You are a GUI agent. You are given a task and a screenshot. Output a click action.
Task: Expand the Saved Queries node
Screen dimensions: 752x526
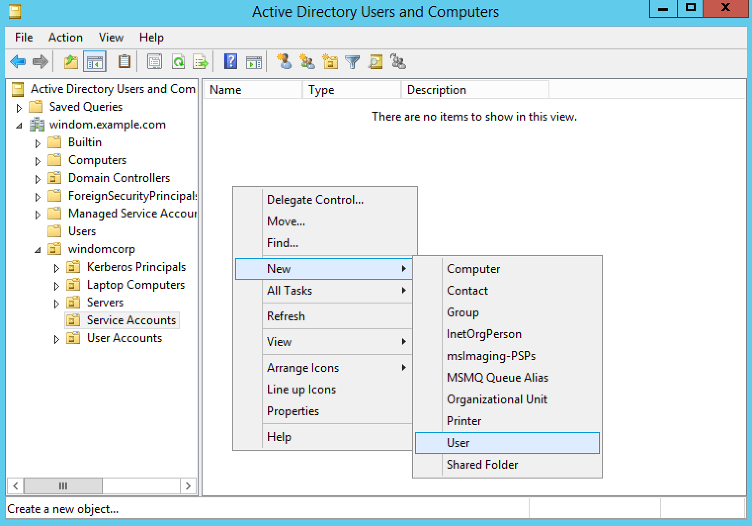(19, 107)
